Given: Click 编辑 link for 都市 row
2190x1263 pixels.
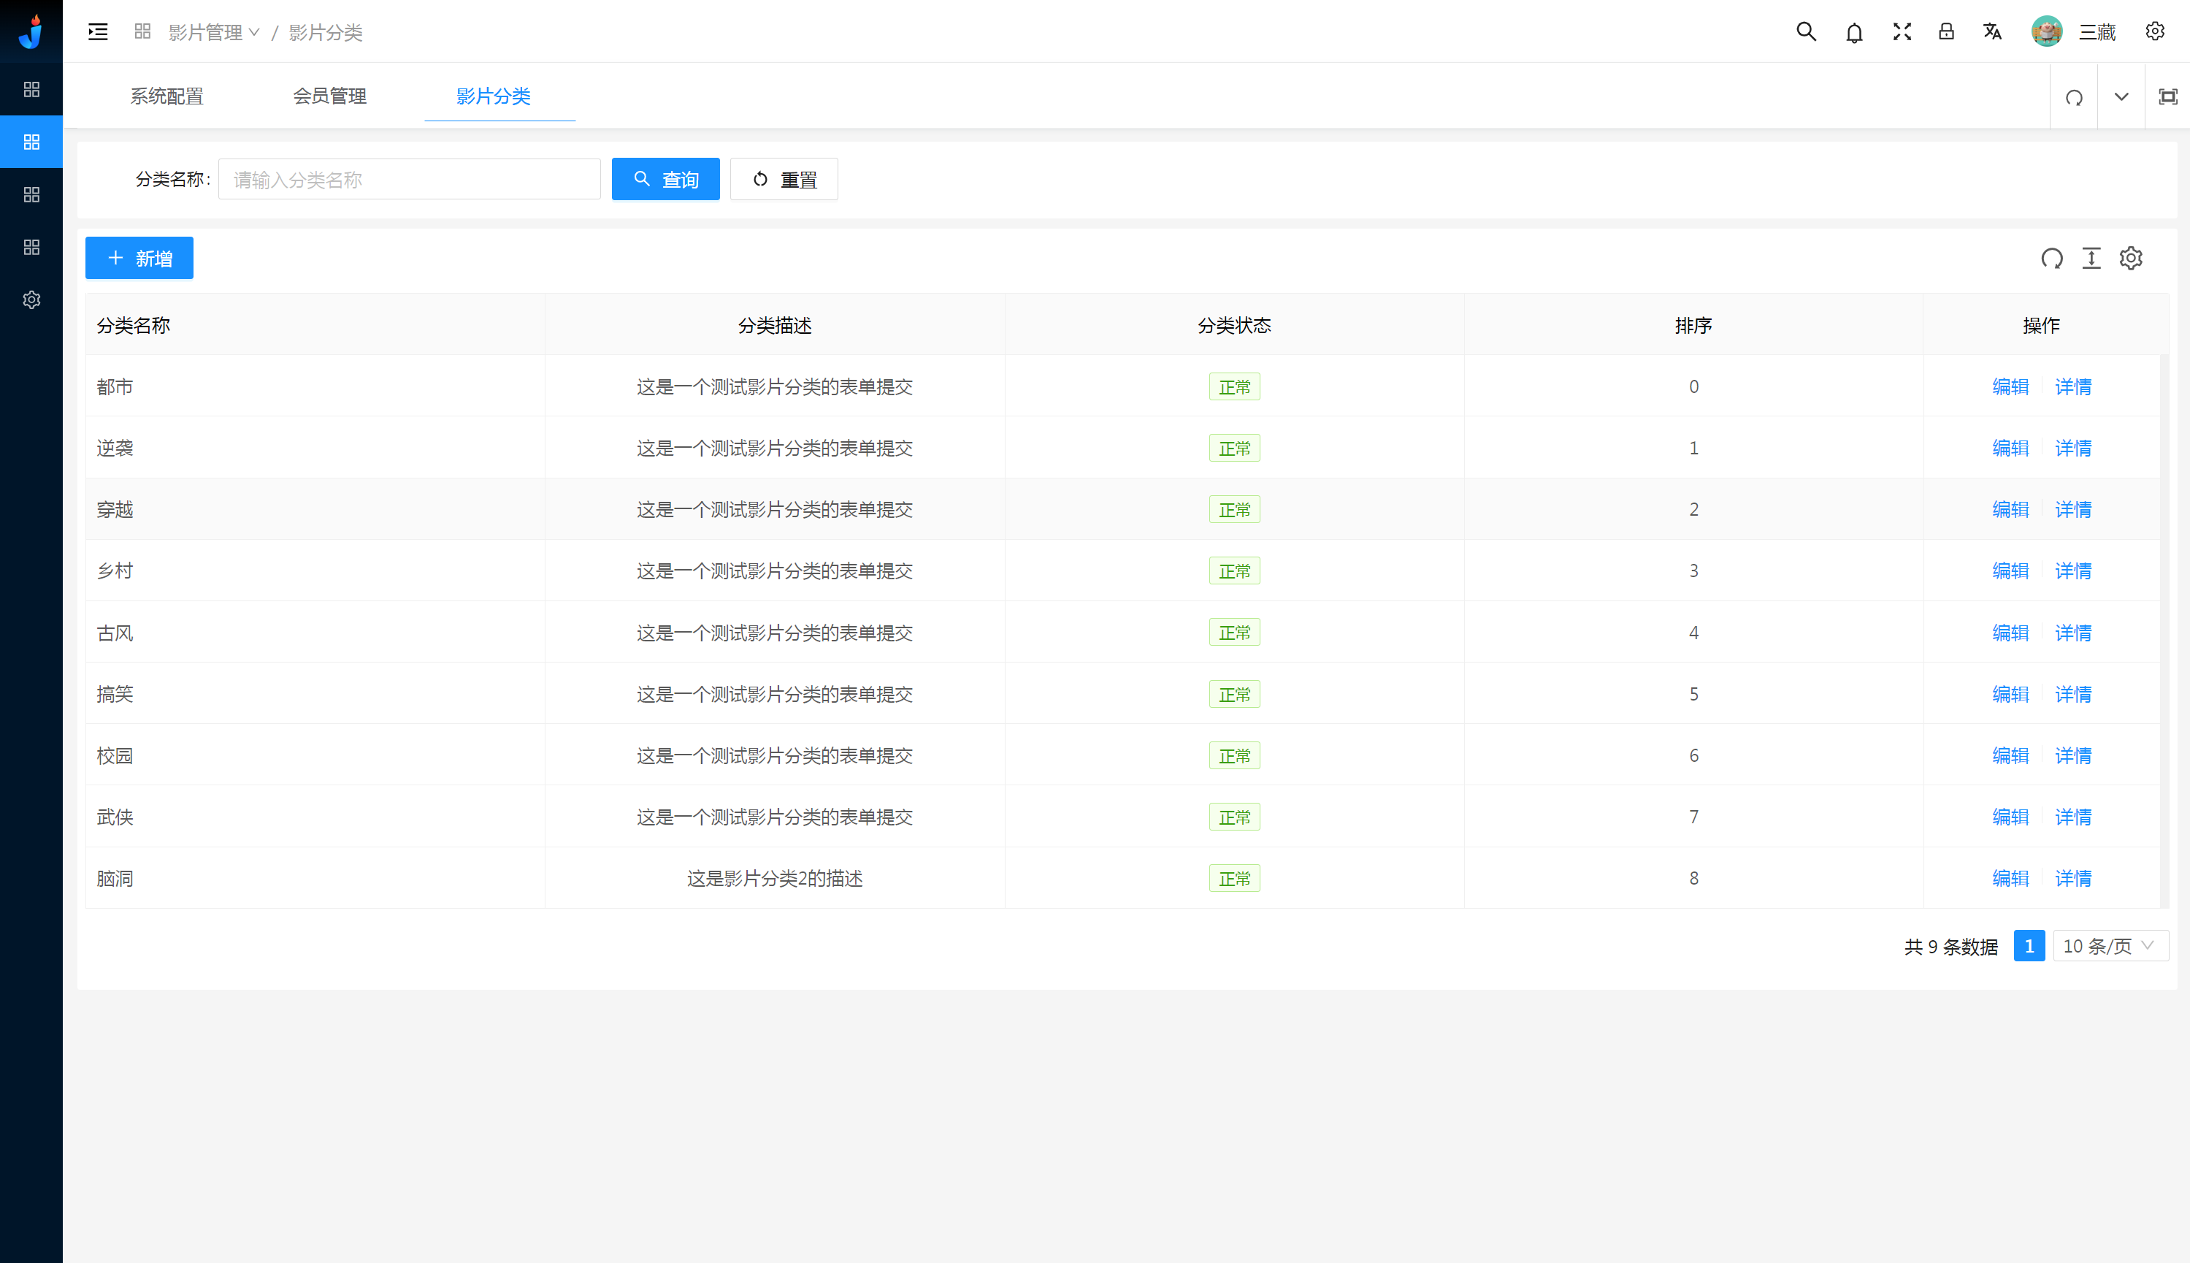Looking at the screenshot, I should (x=2010, y=387).
